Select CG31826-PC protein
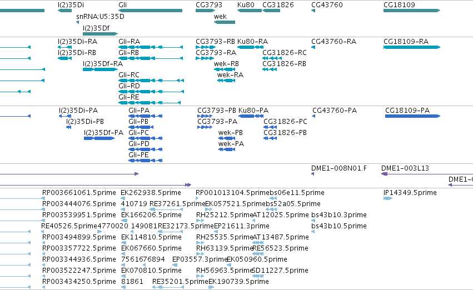 (285, 122)
